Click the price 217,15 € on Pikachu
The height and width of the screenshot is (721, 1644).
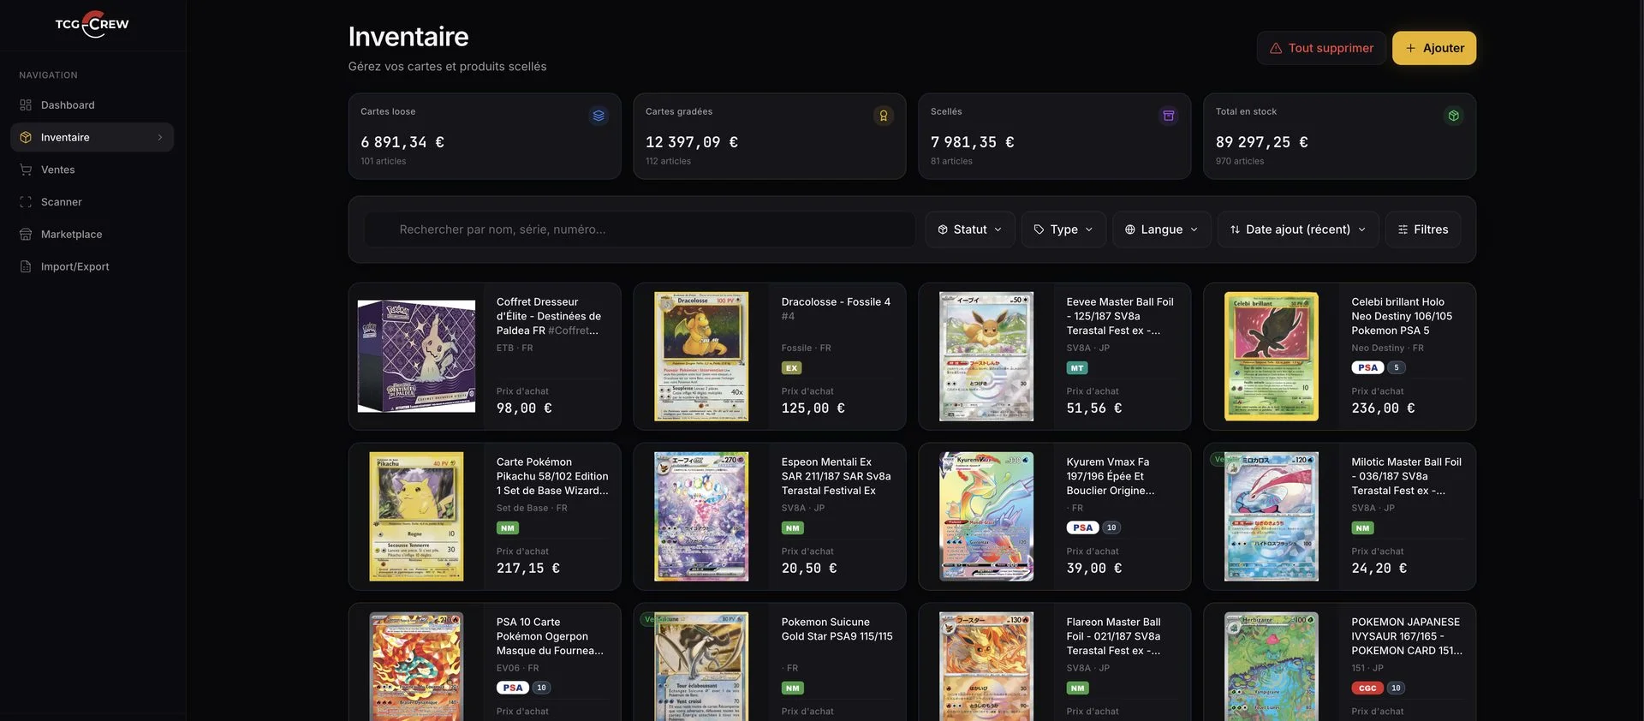pyautogui.click(x=528, y=569)
